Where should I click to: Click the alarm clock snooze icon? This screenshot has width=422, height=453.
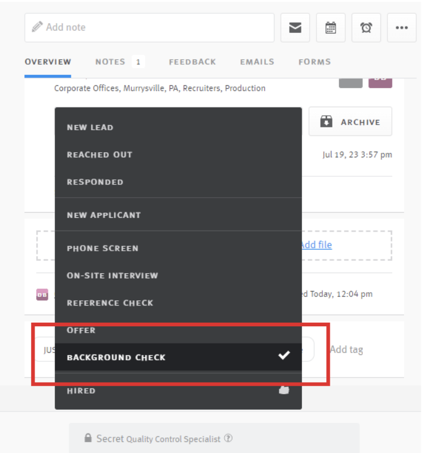[x=366, y=28]
